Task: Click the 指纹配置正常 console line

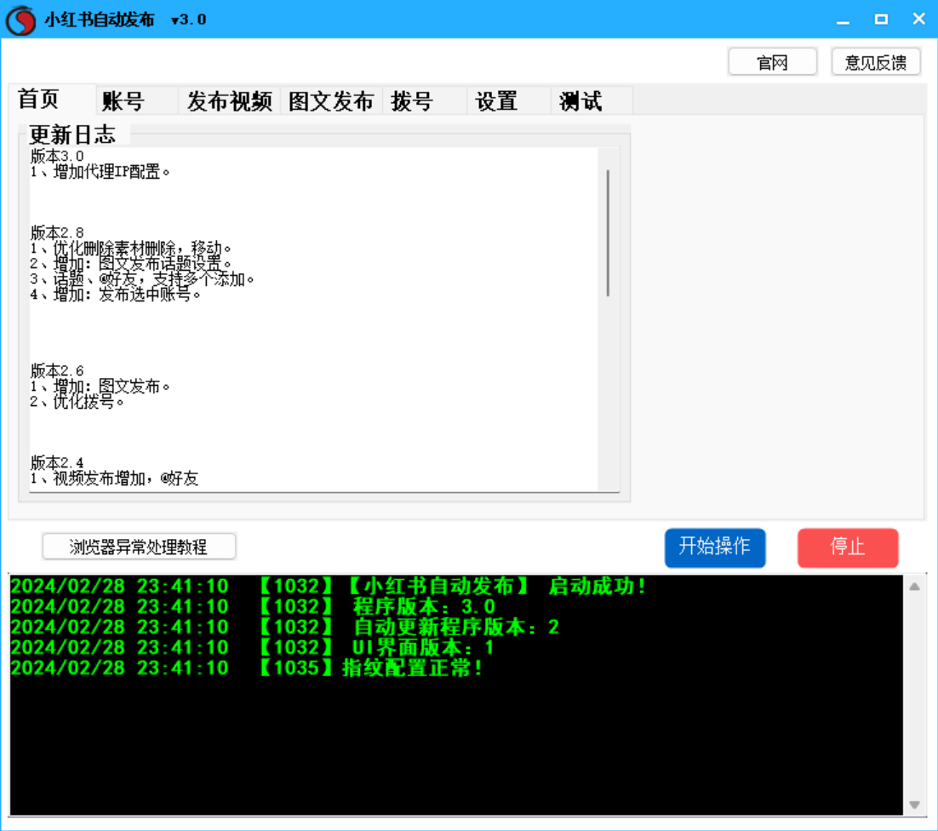Action: point(247,668)
